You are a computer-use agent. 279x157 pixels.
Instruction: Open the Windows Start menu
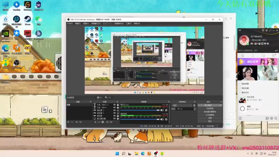click(x=117, y=154)
